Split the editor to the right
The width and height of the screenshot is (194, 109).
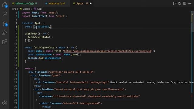tap(185, 3)
